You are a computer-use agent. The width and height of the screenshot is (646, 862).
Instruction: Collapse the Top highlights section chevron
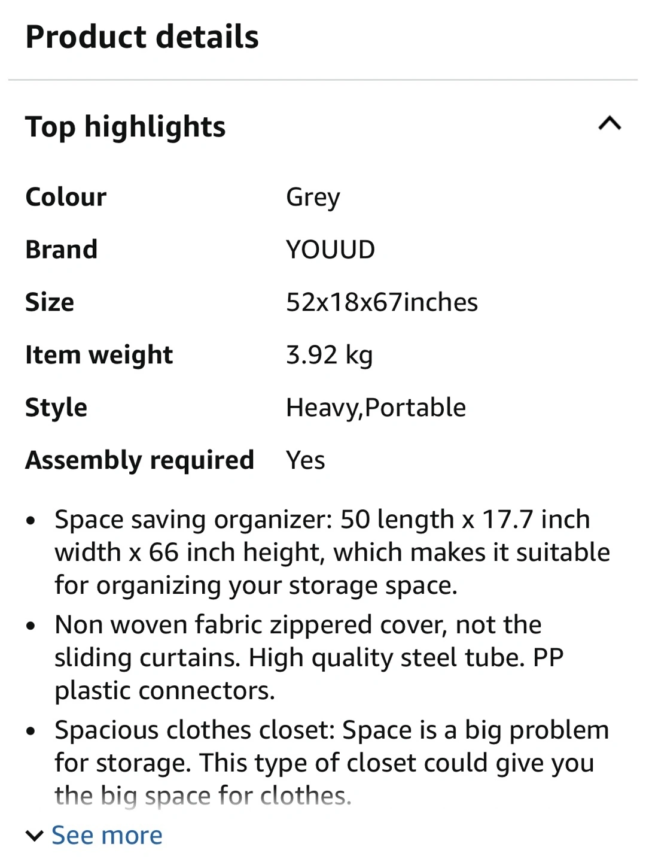610,124
